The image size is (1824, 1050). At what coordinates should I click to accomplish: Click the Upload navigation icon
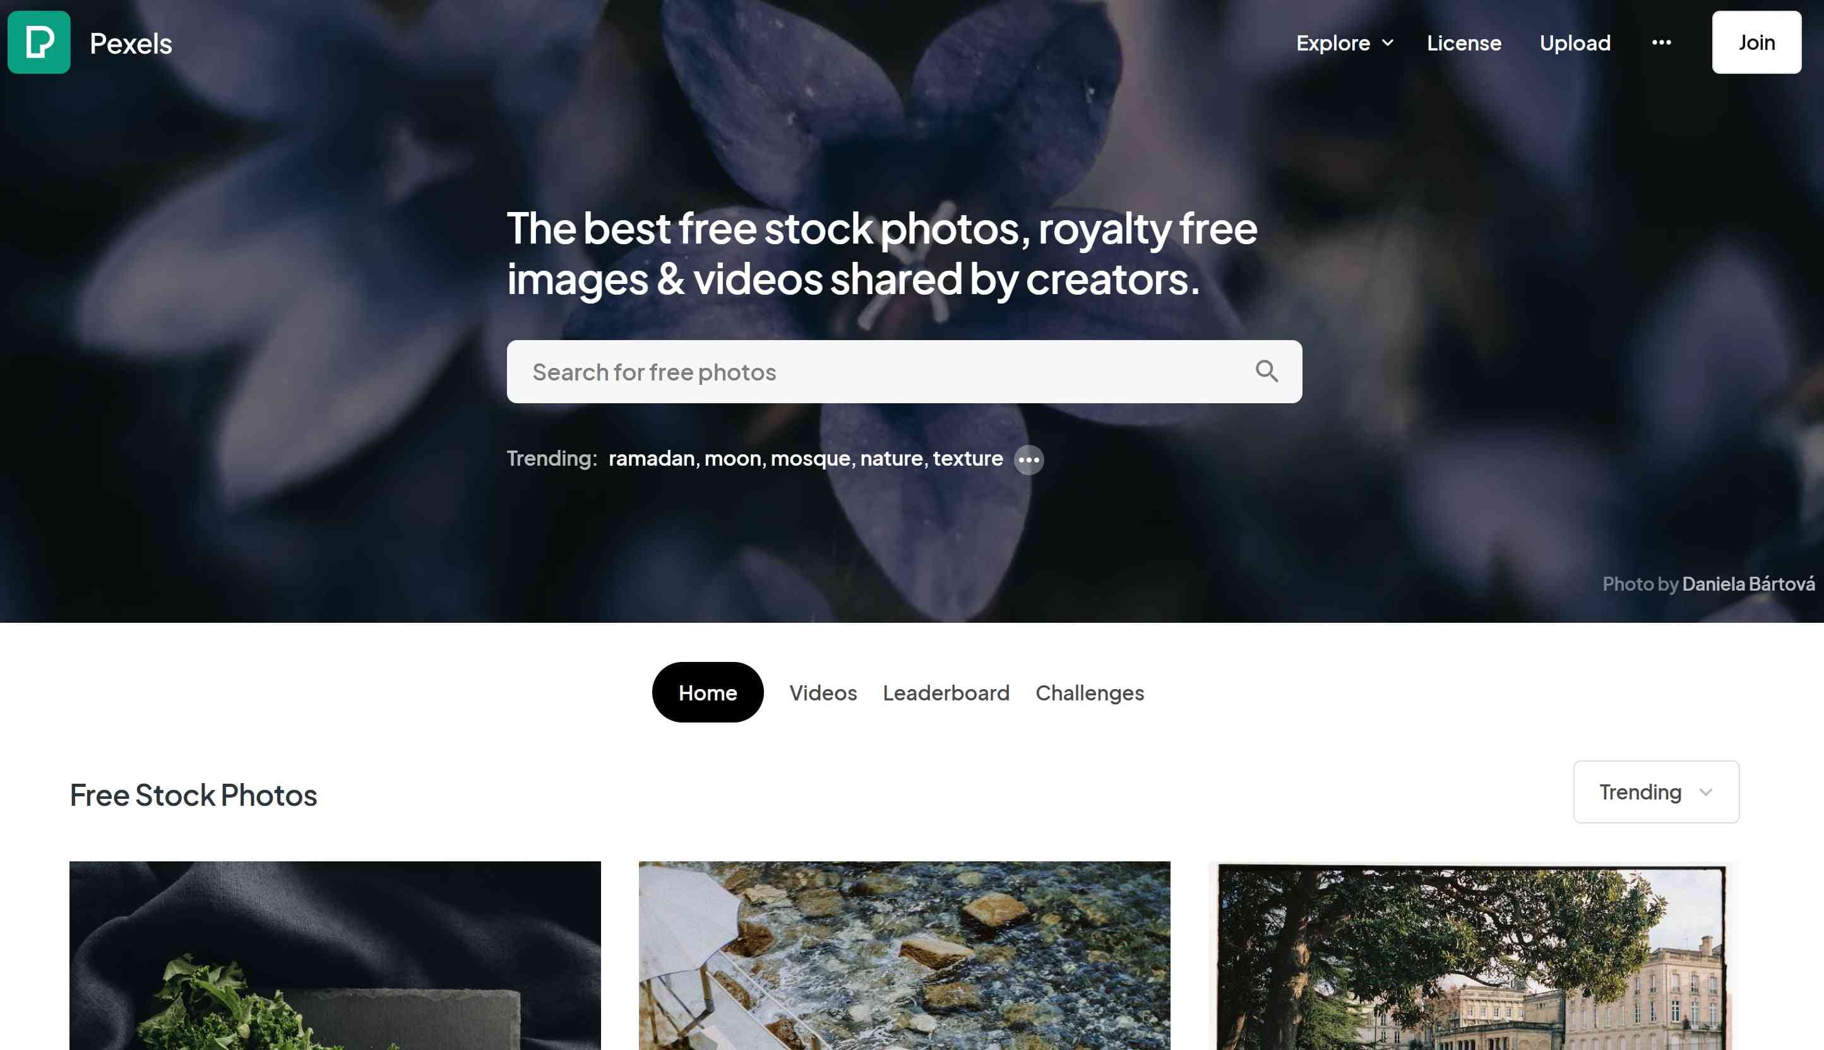1575,41
